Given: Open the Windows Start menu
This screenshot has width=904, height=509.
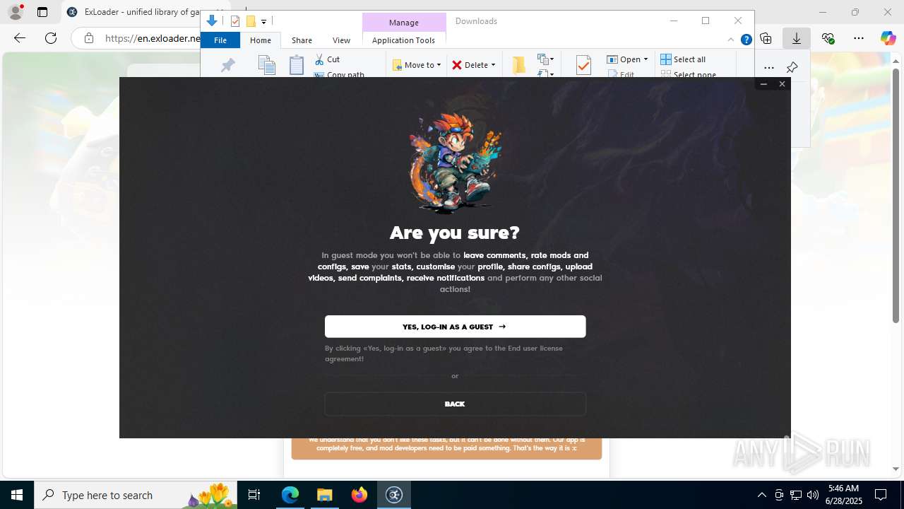Looking at the screenshot, I should [17, 495].
